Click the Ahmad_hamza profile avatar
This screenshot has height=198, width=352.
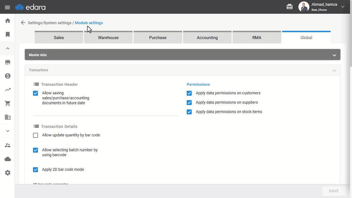point(304,7)
